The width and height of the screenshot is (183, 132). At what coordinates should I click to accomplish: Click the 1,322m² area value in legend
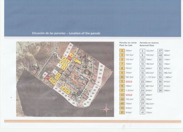coord(130,90)
